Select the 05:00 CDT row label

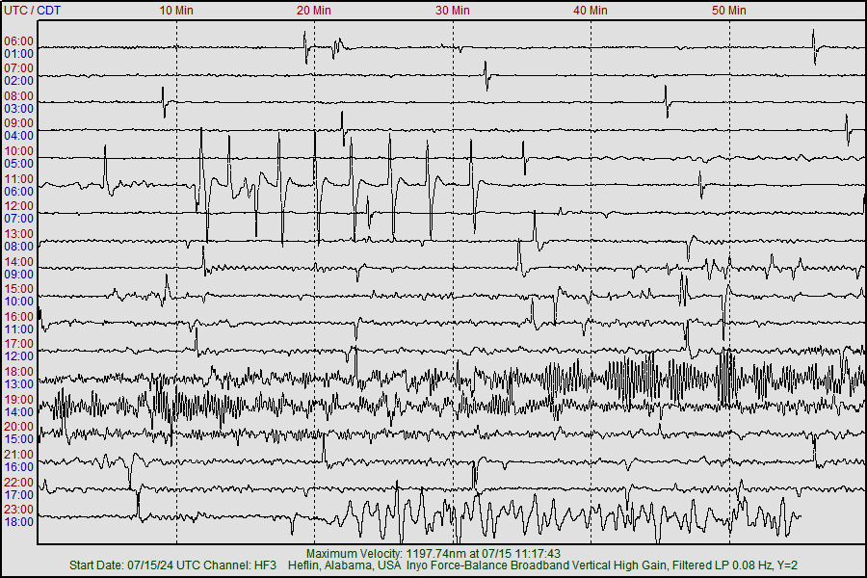[x=19, y=164]
